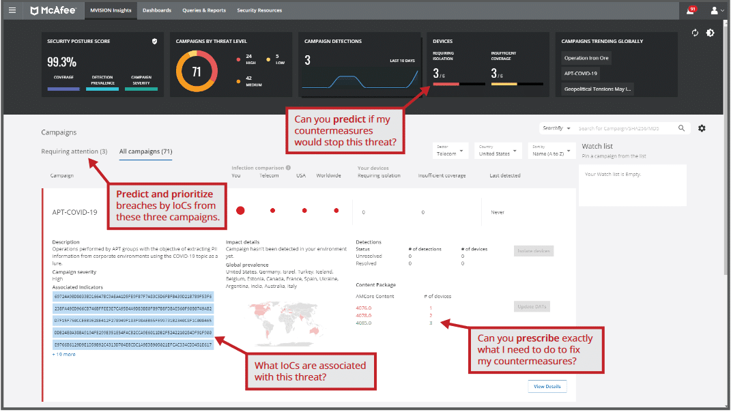
Task: Click AMCore content version 4085.0
Action: coord(364,323)
